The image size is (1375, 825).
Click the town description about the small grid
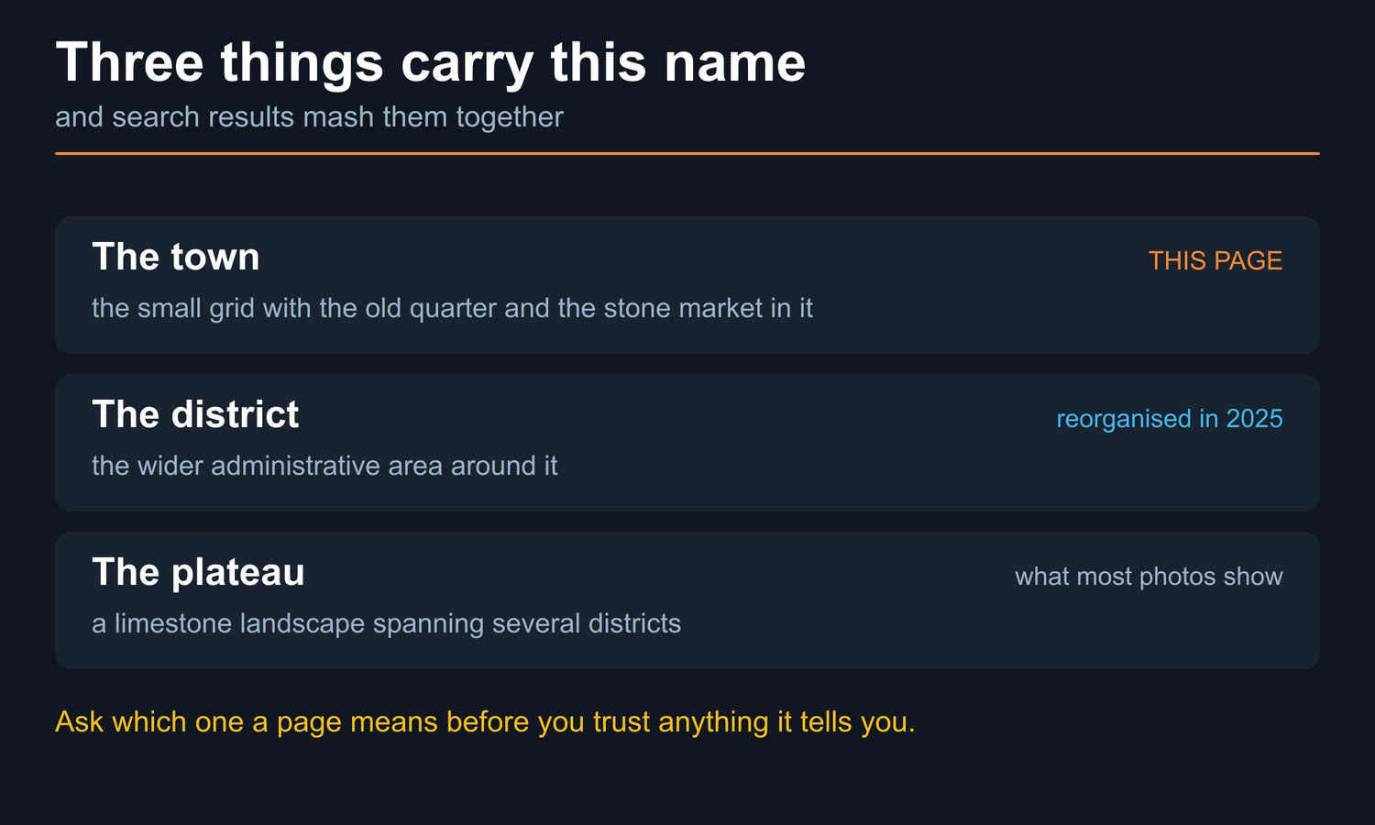(452, 308)
